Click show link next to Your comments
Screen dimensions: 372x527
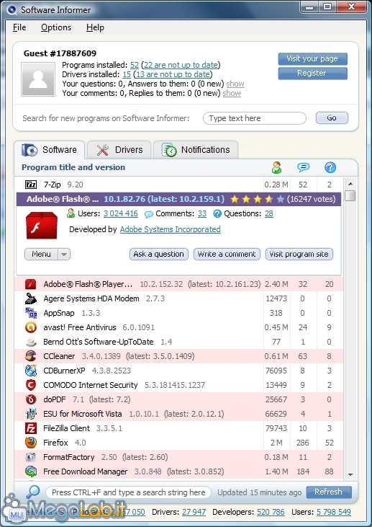pyautogui.click(x=232, y=93)
